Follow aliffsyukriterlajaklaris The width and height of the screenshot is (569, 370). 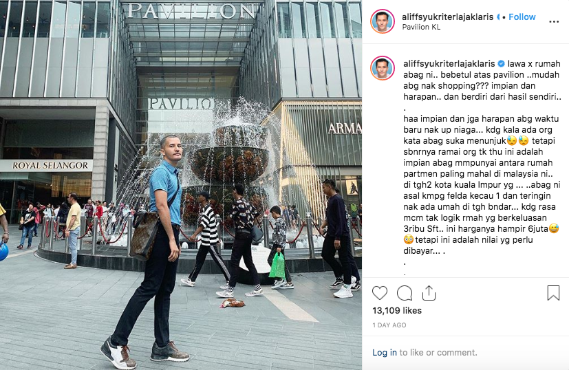pos(522,17)
